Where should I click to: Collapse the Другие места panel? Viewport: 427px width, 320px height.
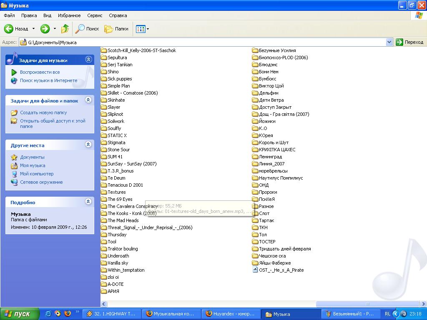[88, 145]
